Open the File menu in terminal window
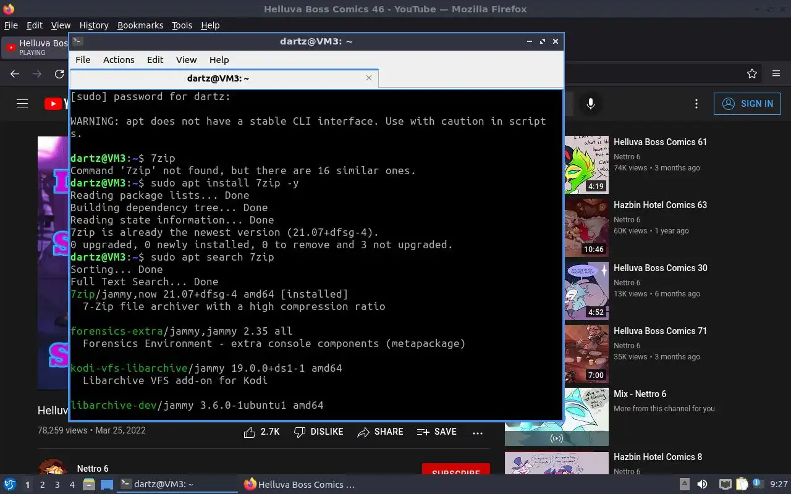Image resolution: width=791 pixels, height=494 pixels. click(x=83, y=60)
